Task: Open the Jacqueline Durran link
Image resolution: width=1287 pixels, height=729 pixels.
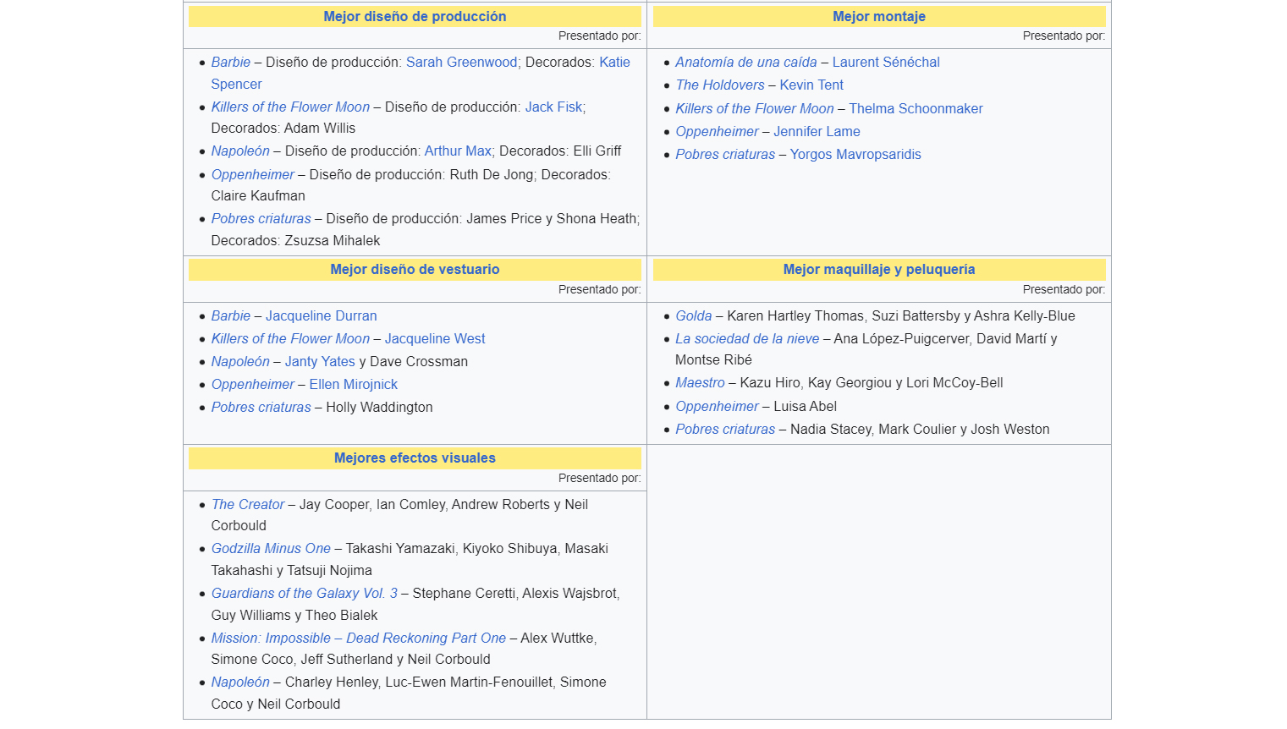Action: pos(322,315)
